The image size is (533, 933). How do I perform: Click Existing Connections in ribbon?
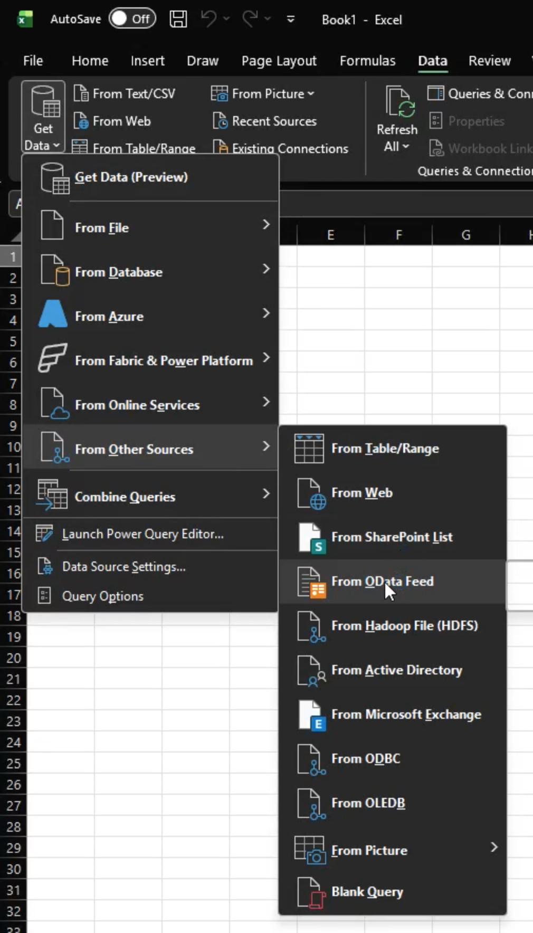pos(281,147)
